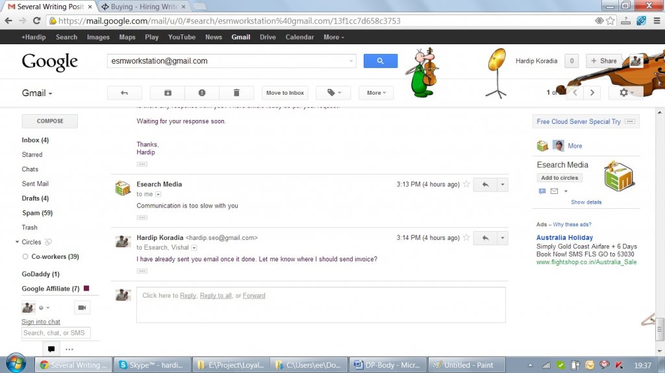Delete conversation with trash icon
The image size is (665, 373).
tap(236, 93)
